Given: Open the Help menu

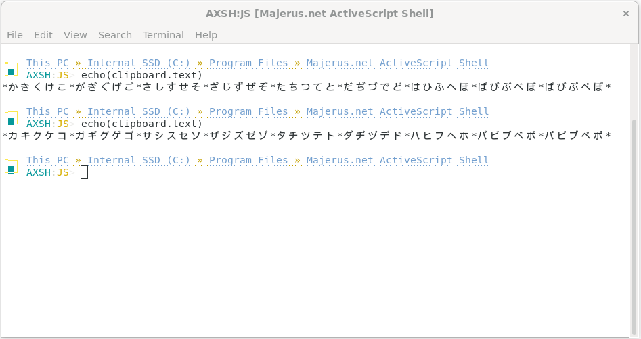Looking at the screenshot, I should coord(206,35).
